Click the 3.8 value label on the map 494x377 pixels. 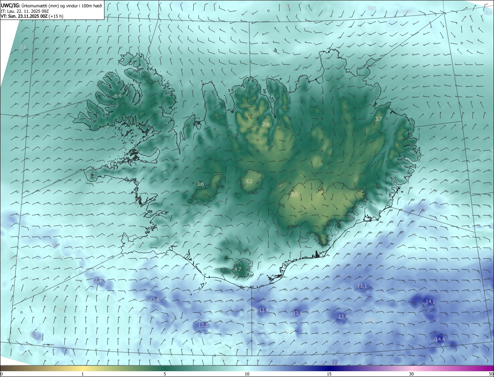coord(200,184)
